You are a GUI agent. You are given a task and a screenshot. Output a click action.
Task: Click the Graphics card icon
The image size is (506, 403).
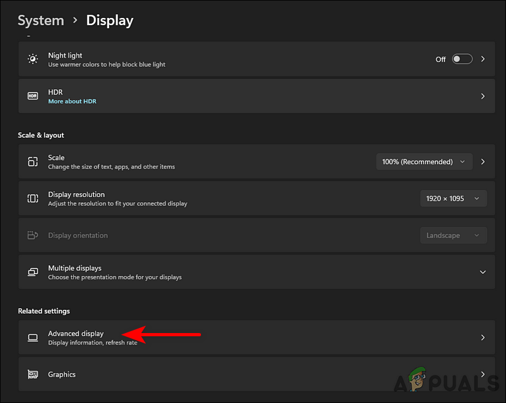[x=33, y=375]
